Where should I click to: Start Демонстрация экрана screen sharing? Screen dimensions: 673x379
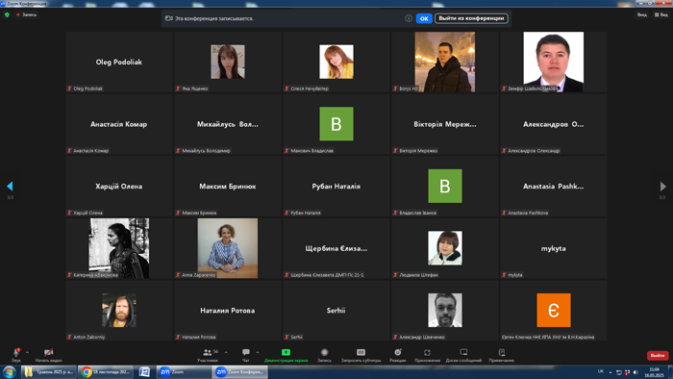click(286, 355)
